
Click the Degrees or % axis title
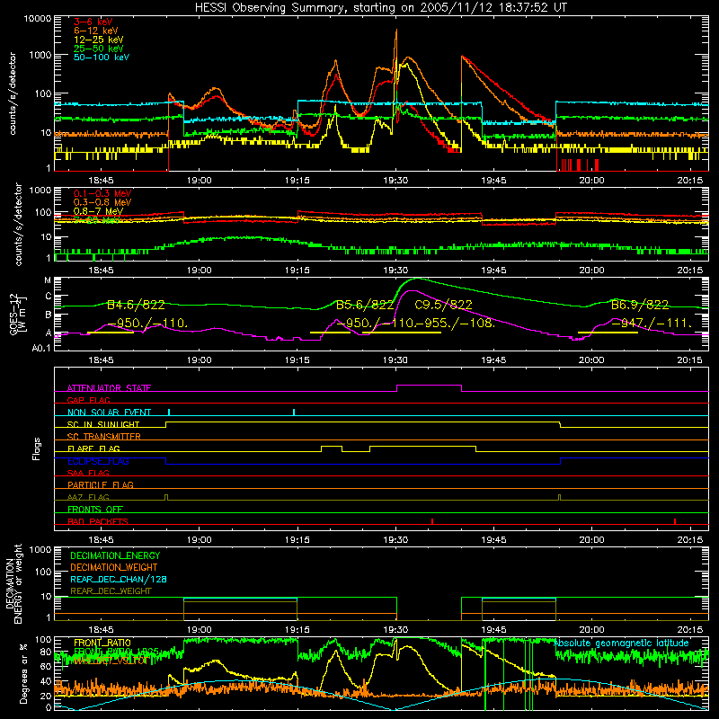(x=23, y=673)
